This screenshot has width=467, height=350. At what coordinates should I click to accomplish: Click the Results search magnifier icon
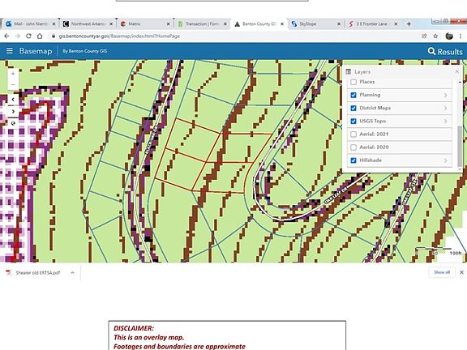pos(431,51)
